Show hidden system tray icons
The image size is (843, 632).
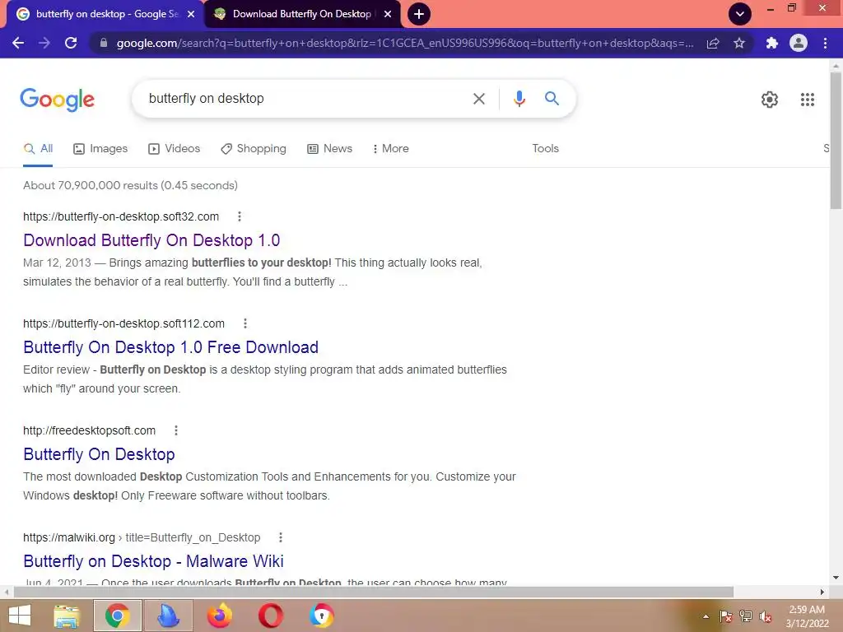click(x=706, y=616)
